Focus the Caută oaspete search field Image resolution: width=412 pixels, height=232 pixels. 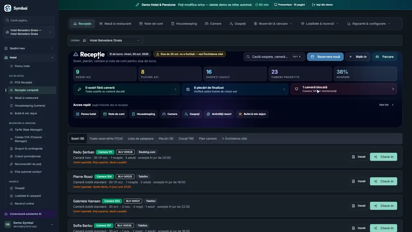[274, 57]
